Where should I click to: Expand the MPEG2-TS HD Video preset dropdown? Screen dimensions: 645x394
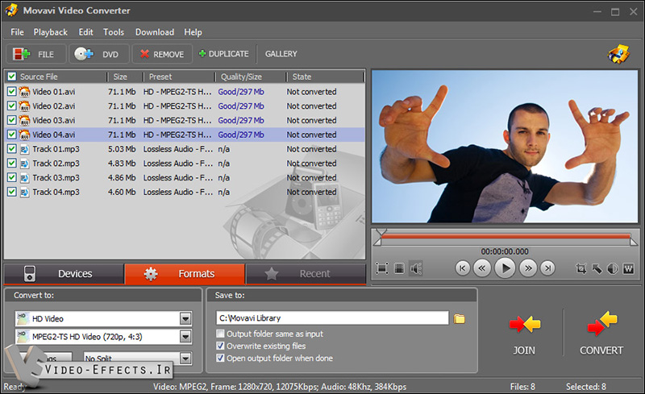[x=185, y=337]
